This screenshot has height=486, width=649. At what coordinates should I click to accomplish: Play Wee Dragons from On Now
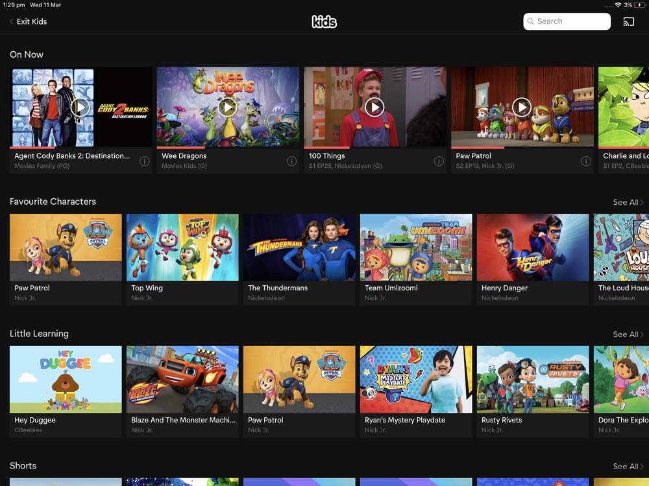point(228,108)
